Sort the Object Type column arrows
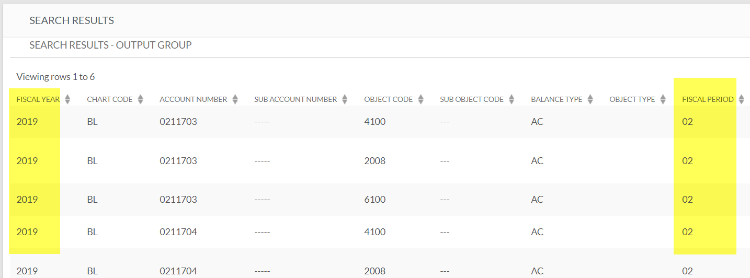The width and height of the screenshot is (750, 278). pyautogui.click(x=663, y=99)
